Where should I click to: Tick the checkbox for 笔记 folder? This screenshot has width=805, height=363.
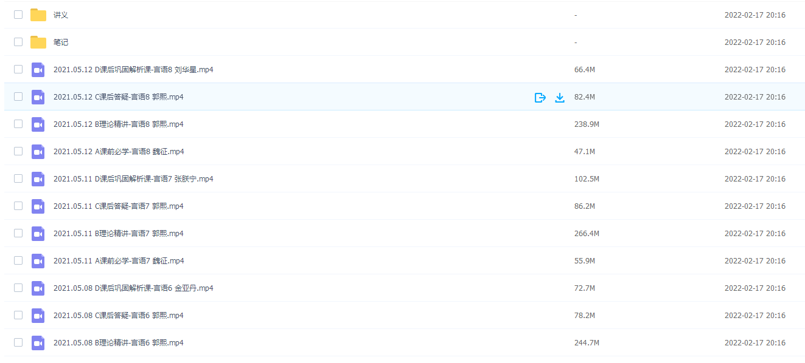point(18,42)
